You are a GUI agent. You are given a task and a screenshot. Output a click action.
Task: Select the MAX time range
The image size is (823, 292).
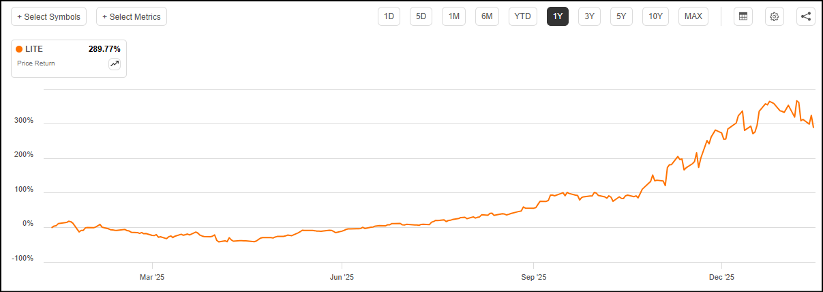pos(693,16)
